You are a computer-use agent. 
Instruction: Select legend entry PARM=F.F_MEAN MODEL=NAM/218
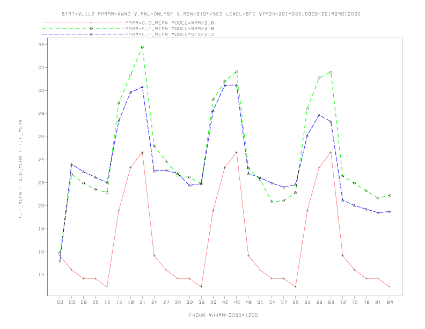click(x=170, y=28)
